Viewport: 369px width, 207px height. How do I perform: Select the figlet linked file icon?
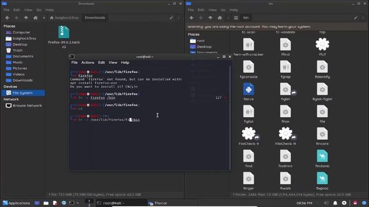pos(285,89)
